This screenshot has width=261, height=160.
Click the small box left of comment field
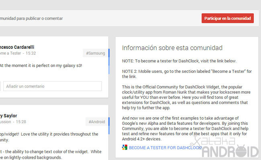tap(0, 86)
